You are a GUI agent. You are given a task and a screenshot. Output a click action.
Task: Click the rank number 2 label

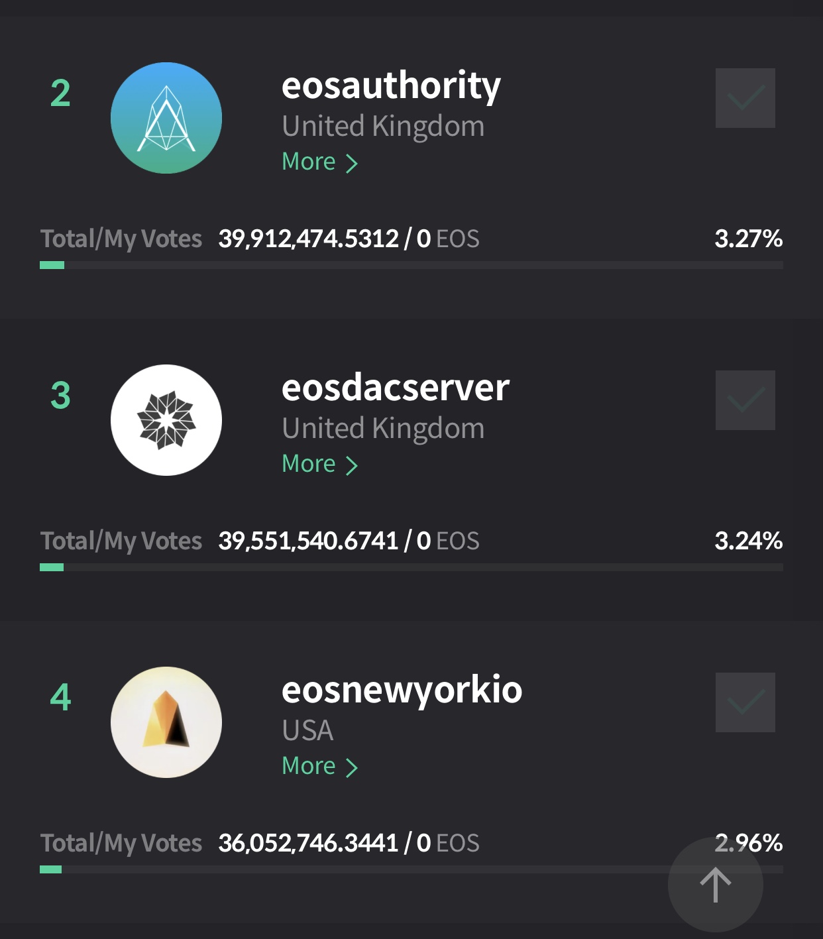click(60, 93)
